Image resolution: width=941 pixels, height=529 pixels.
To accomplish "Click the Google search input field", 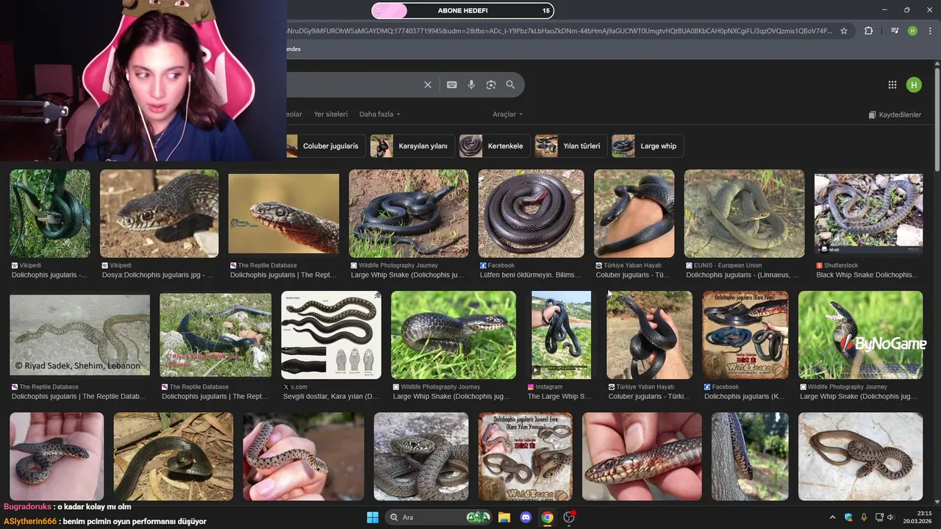I will pyautogui.click(x=351, y=84).
